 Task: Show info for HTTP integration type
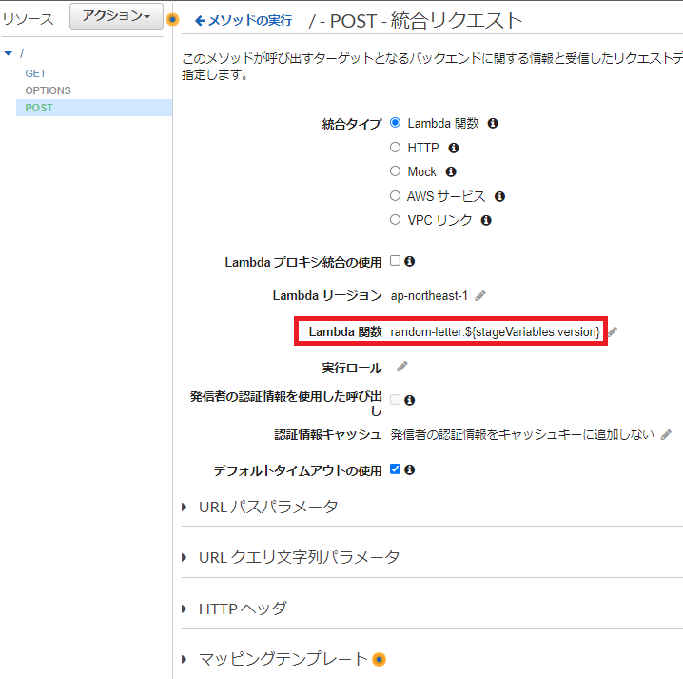pyautogui.click(x=454, y=149)
